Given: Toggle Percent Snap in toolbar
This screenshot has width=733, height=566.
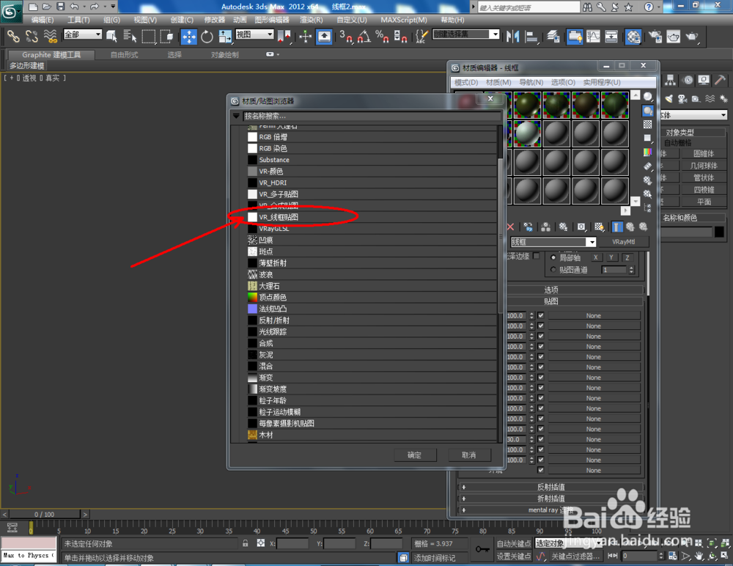Looking at the screenshot, I should [382, 37].
